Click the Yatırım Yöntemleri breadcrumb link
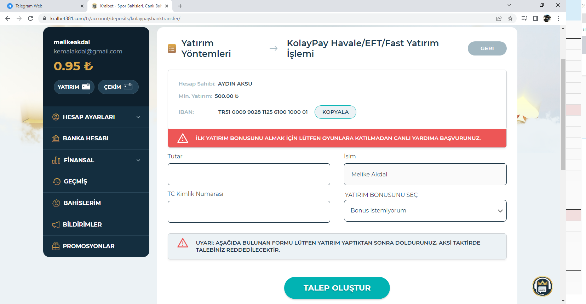This screenshot has height=304, width=586. tap(206, 48)
